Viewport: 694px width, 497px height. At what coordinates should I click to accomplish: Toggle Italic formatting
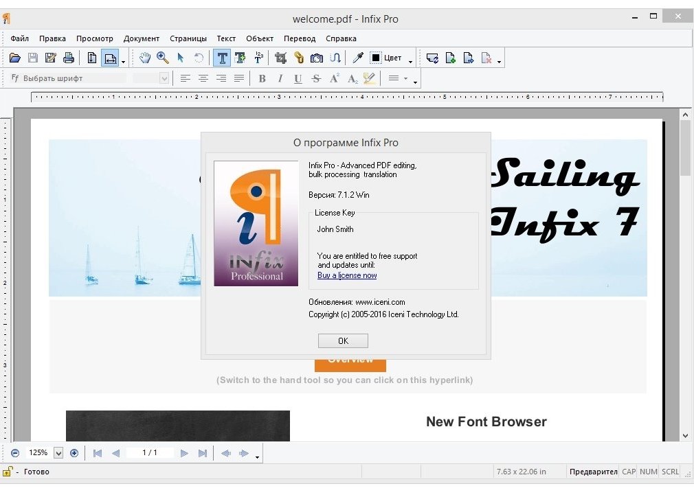[x=280, y=79]
